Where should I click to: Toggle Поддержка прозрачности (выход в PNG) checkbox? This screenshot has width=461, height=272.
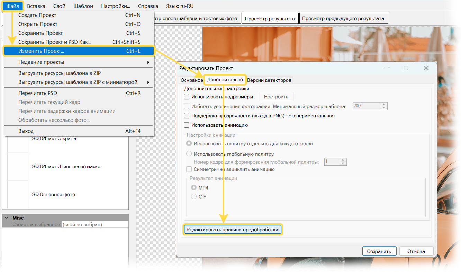tap(187, 116)
